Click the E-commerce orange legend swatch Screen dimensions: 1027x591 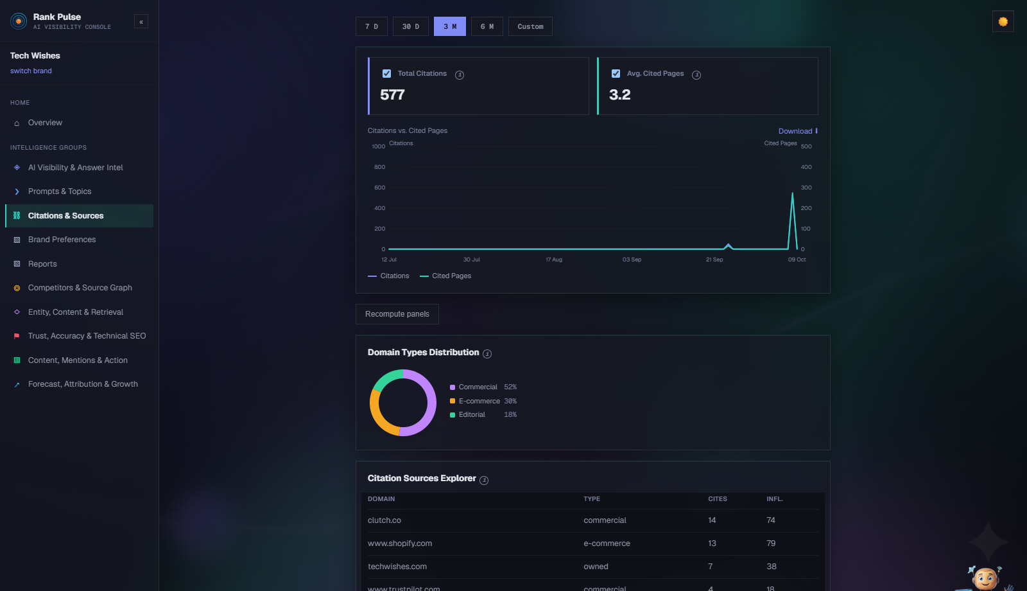click(453, 401)
